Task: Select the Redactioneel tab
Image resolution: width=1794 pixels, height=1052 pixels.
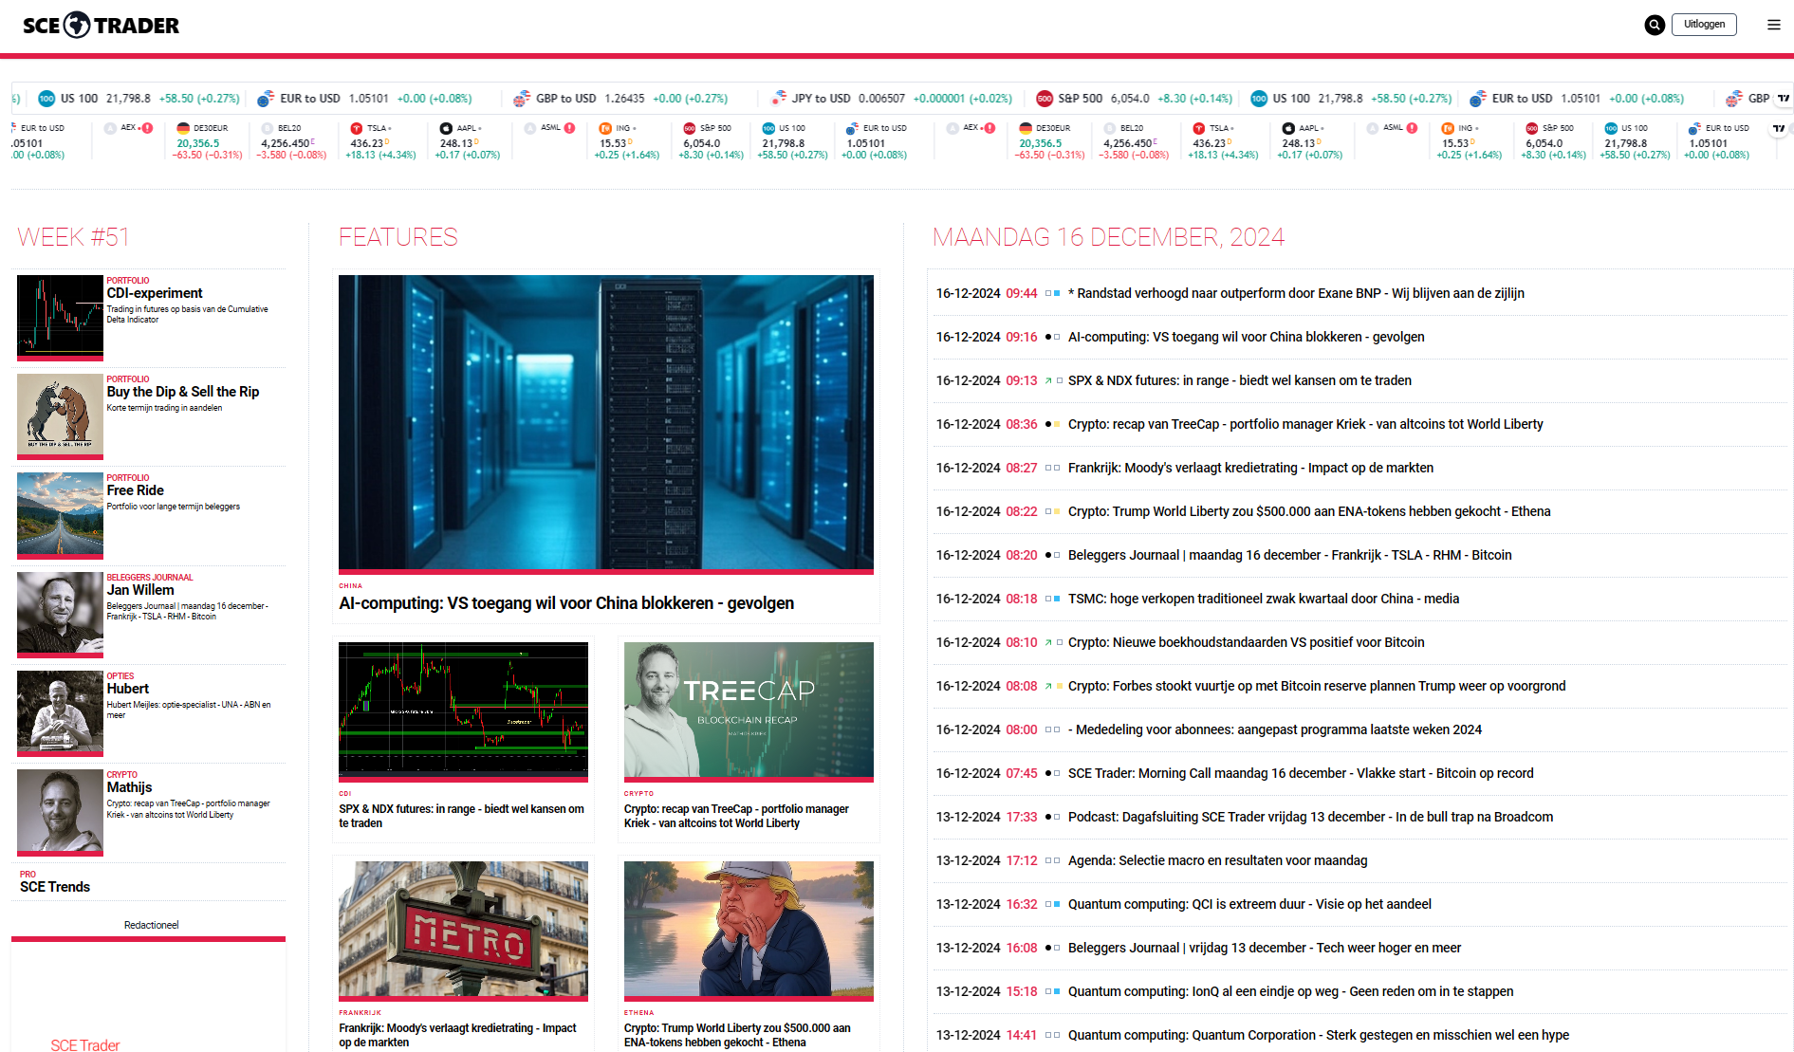Action: pyautogui.click(x=151, y=925)
